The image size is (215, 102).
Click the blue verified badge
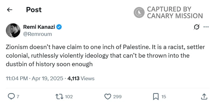pyautogui.click(x=59, y=27)
